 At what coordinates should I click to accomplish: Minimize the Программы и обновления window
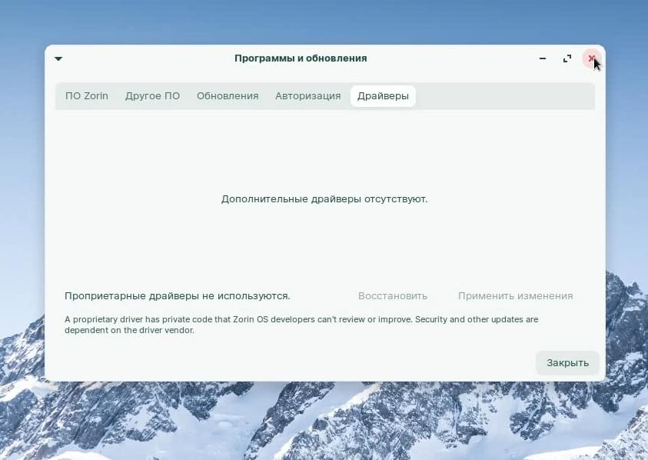pyautogui.click(x=543, y=58)
